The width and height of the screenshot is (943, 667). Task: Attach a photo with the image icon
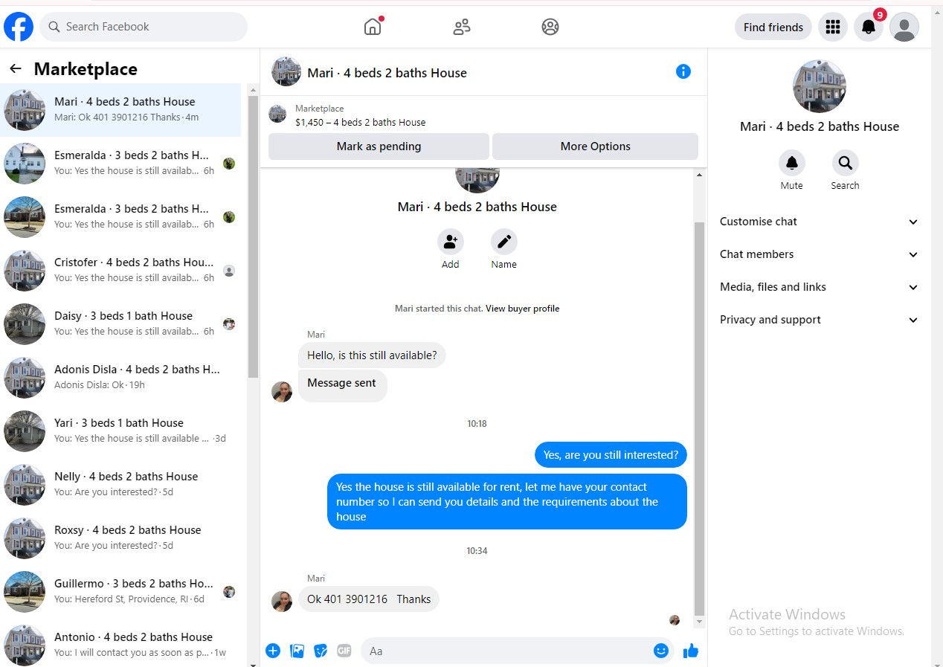click(x=297, y=651)
